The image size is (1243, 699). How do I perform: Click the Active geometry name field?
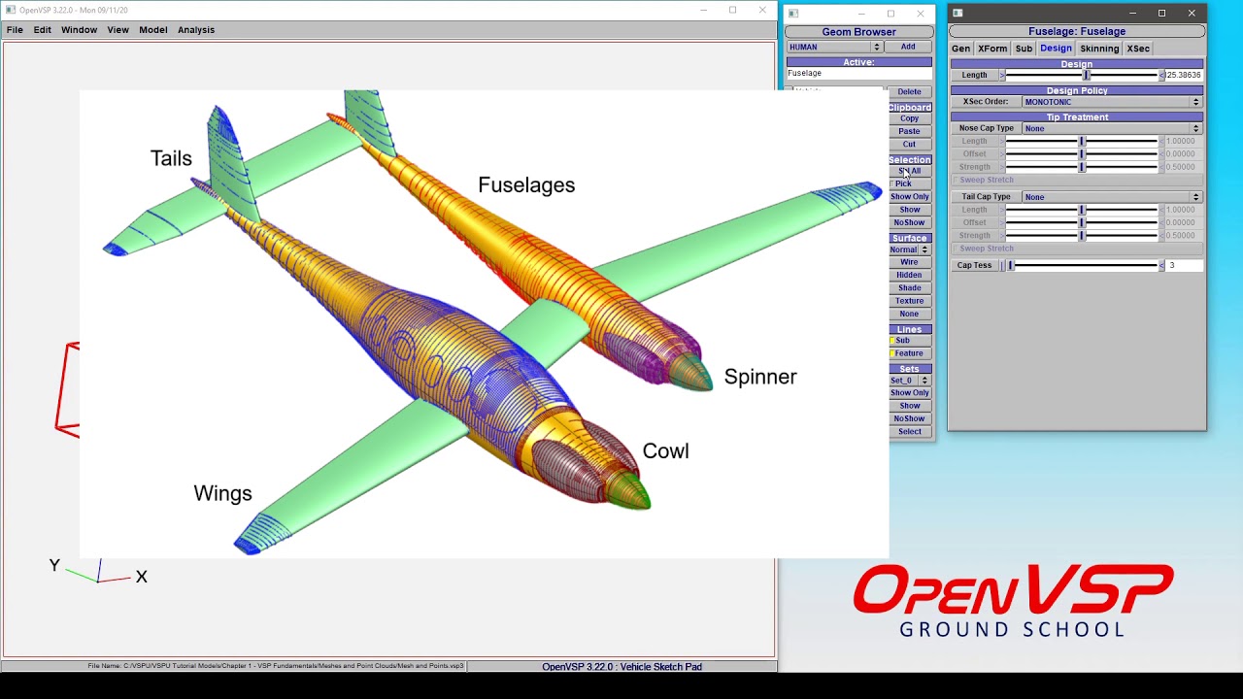coord(858,73)
